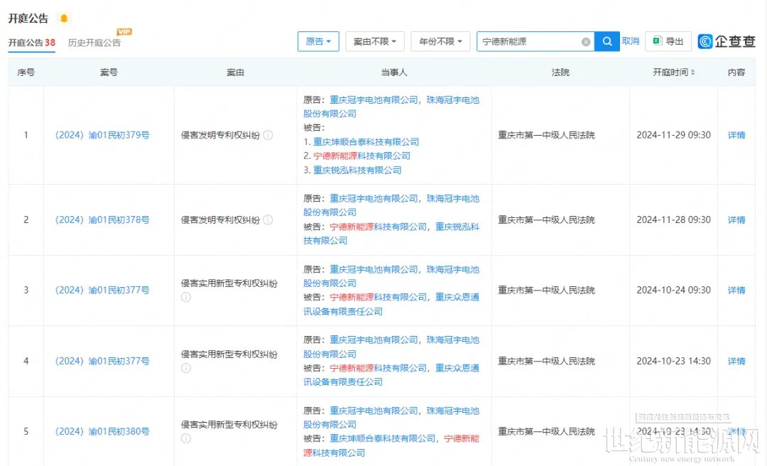Image resolution: width=767 pixels, height=466 pixels.
Task: Switch to the 开庭公告 38 tab
Action: [32, 43]
